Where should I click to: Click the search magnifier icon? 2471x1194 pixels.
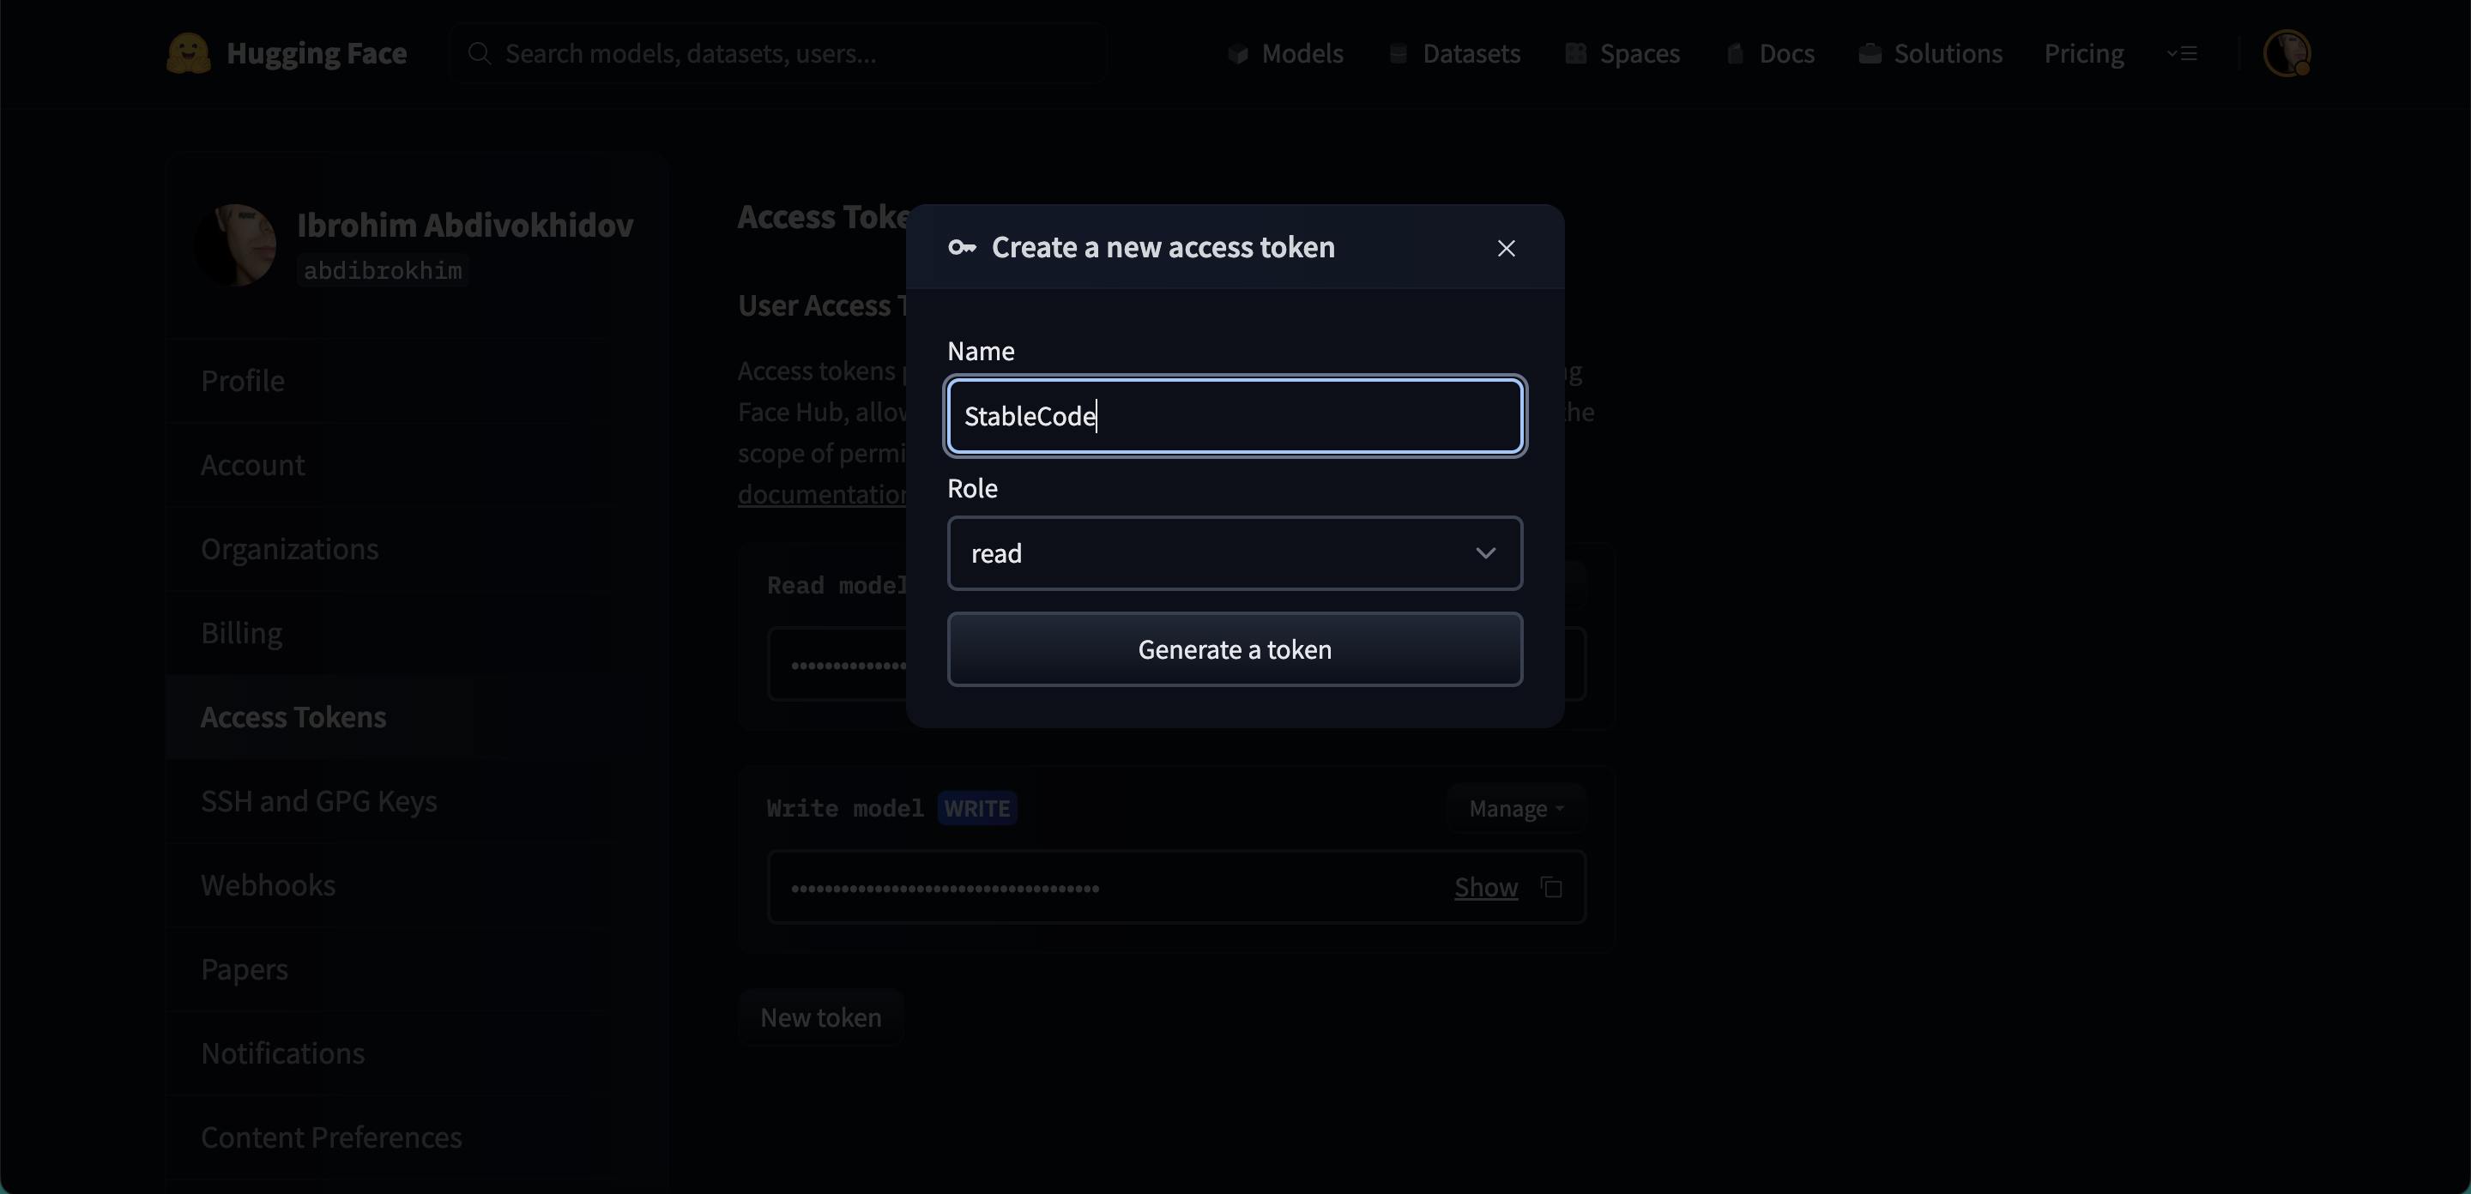click(x=480, y=54)
